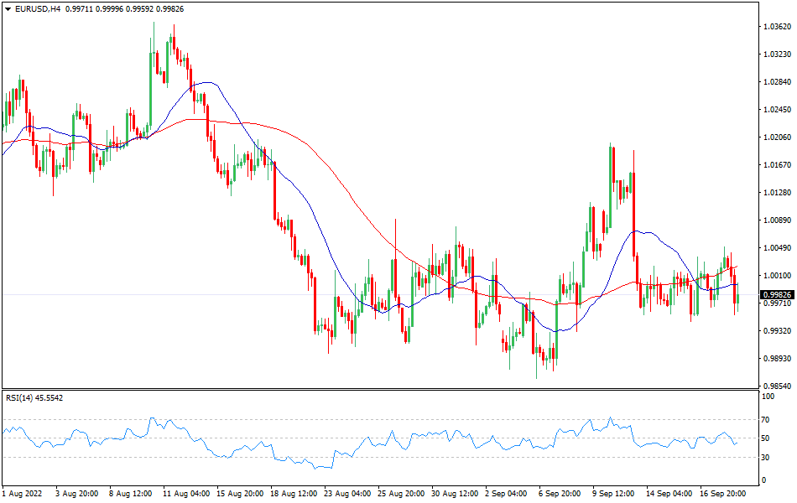Select the 16 Sep 20:00 time label
Screen dimensions: 797x503
pyautogui.click(x=723, y=494)
